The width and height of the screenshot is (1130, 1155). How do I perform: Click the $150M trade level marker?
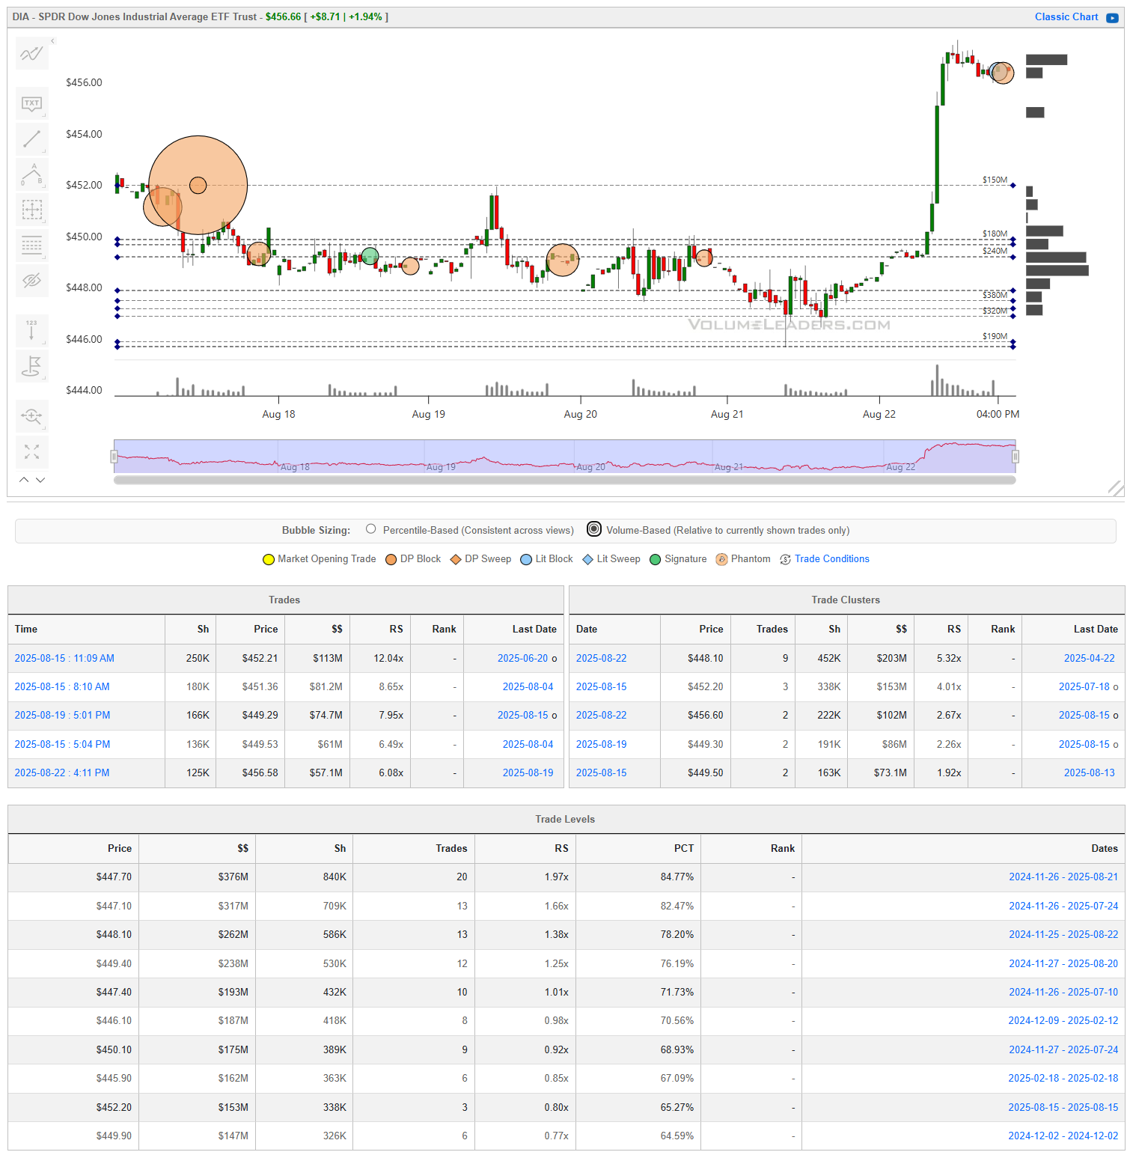coord(1013,186)
